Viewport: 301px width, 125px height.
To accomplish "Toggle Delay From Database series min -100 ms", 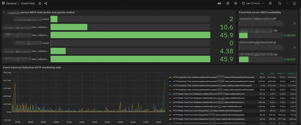I will (208, 102).
